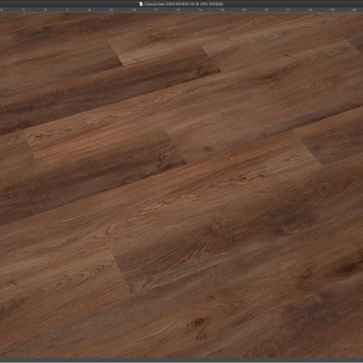Click the wood floor image on the canvas
363x363 pixels.
[x=181, y=185]
